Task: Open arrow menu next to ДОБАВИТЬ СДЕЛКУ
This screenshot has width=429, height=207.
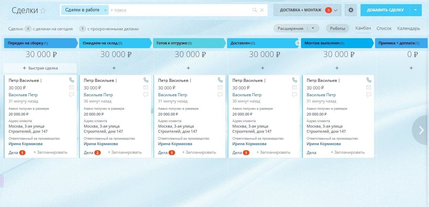Action: pyautogui.click(x=416, y=10)
